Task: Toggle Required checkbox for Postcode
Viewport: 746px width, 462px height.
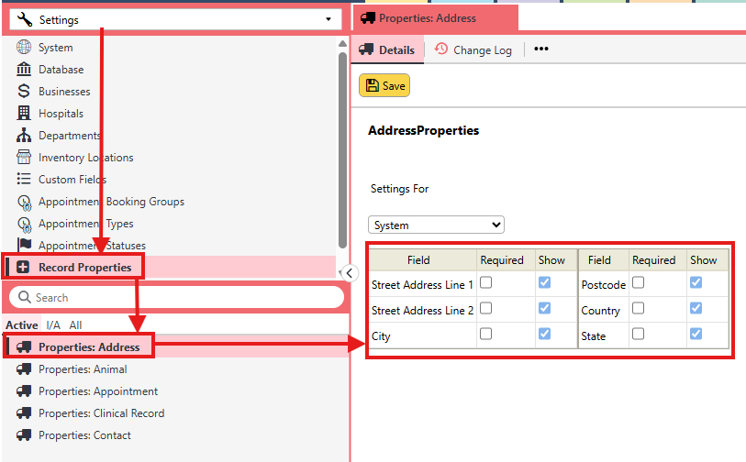Action: tap(638, 283)
